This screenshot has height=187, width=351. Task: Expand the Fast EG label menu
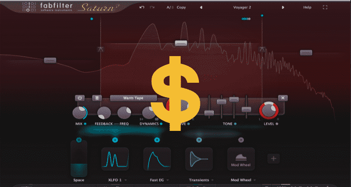(157, 180)
